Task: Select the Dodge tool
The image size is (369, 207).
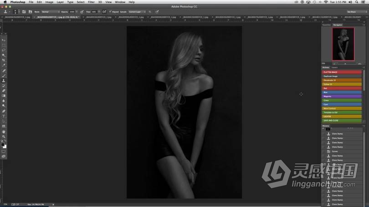Action: click(x=4, y=106)
